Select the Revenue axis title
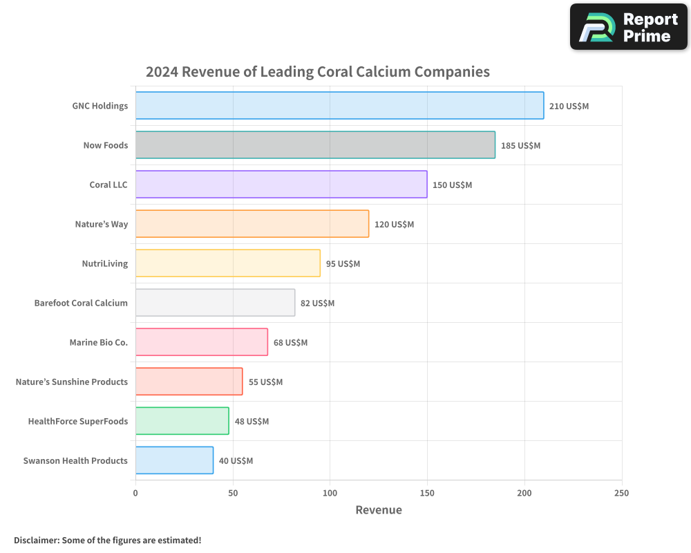Image resolution: width=691 pixels, height=553 pixels. tap(379, 509)
